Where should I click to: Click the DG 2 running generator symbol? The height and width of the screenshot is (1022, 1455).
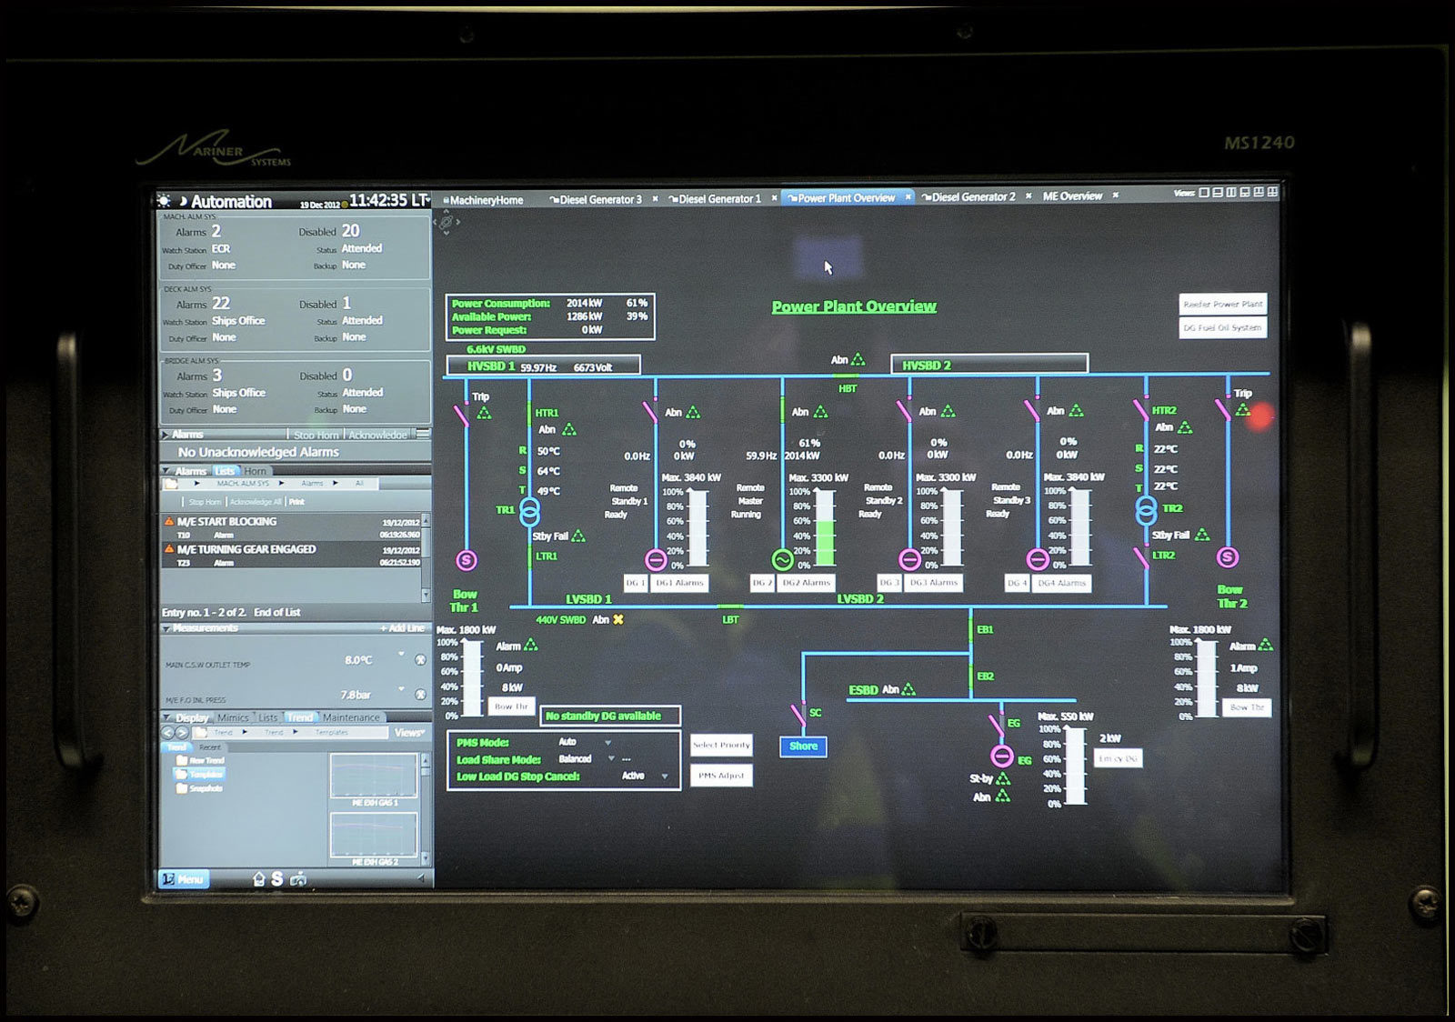[x=782, y=559]
